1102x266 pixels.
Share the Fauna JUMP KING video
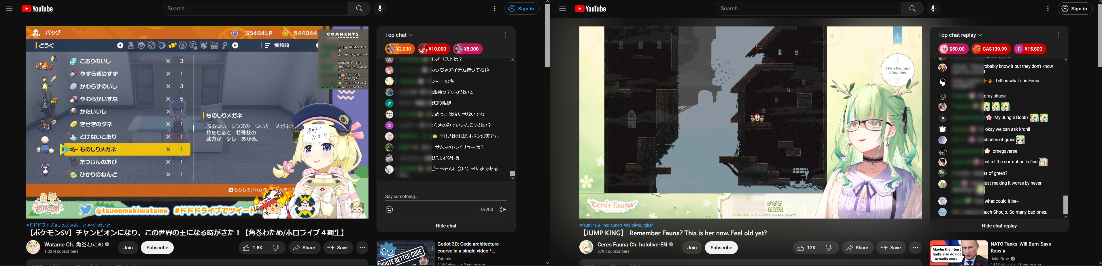coord(857,248)
